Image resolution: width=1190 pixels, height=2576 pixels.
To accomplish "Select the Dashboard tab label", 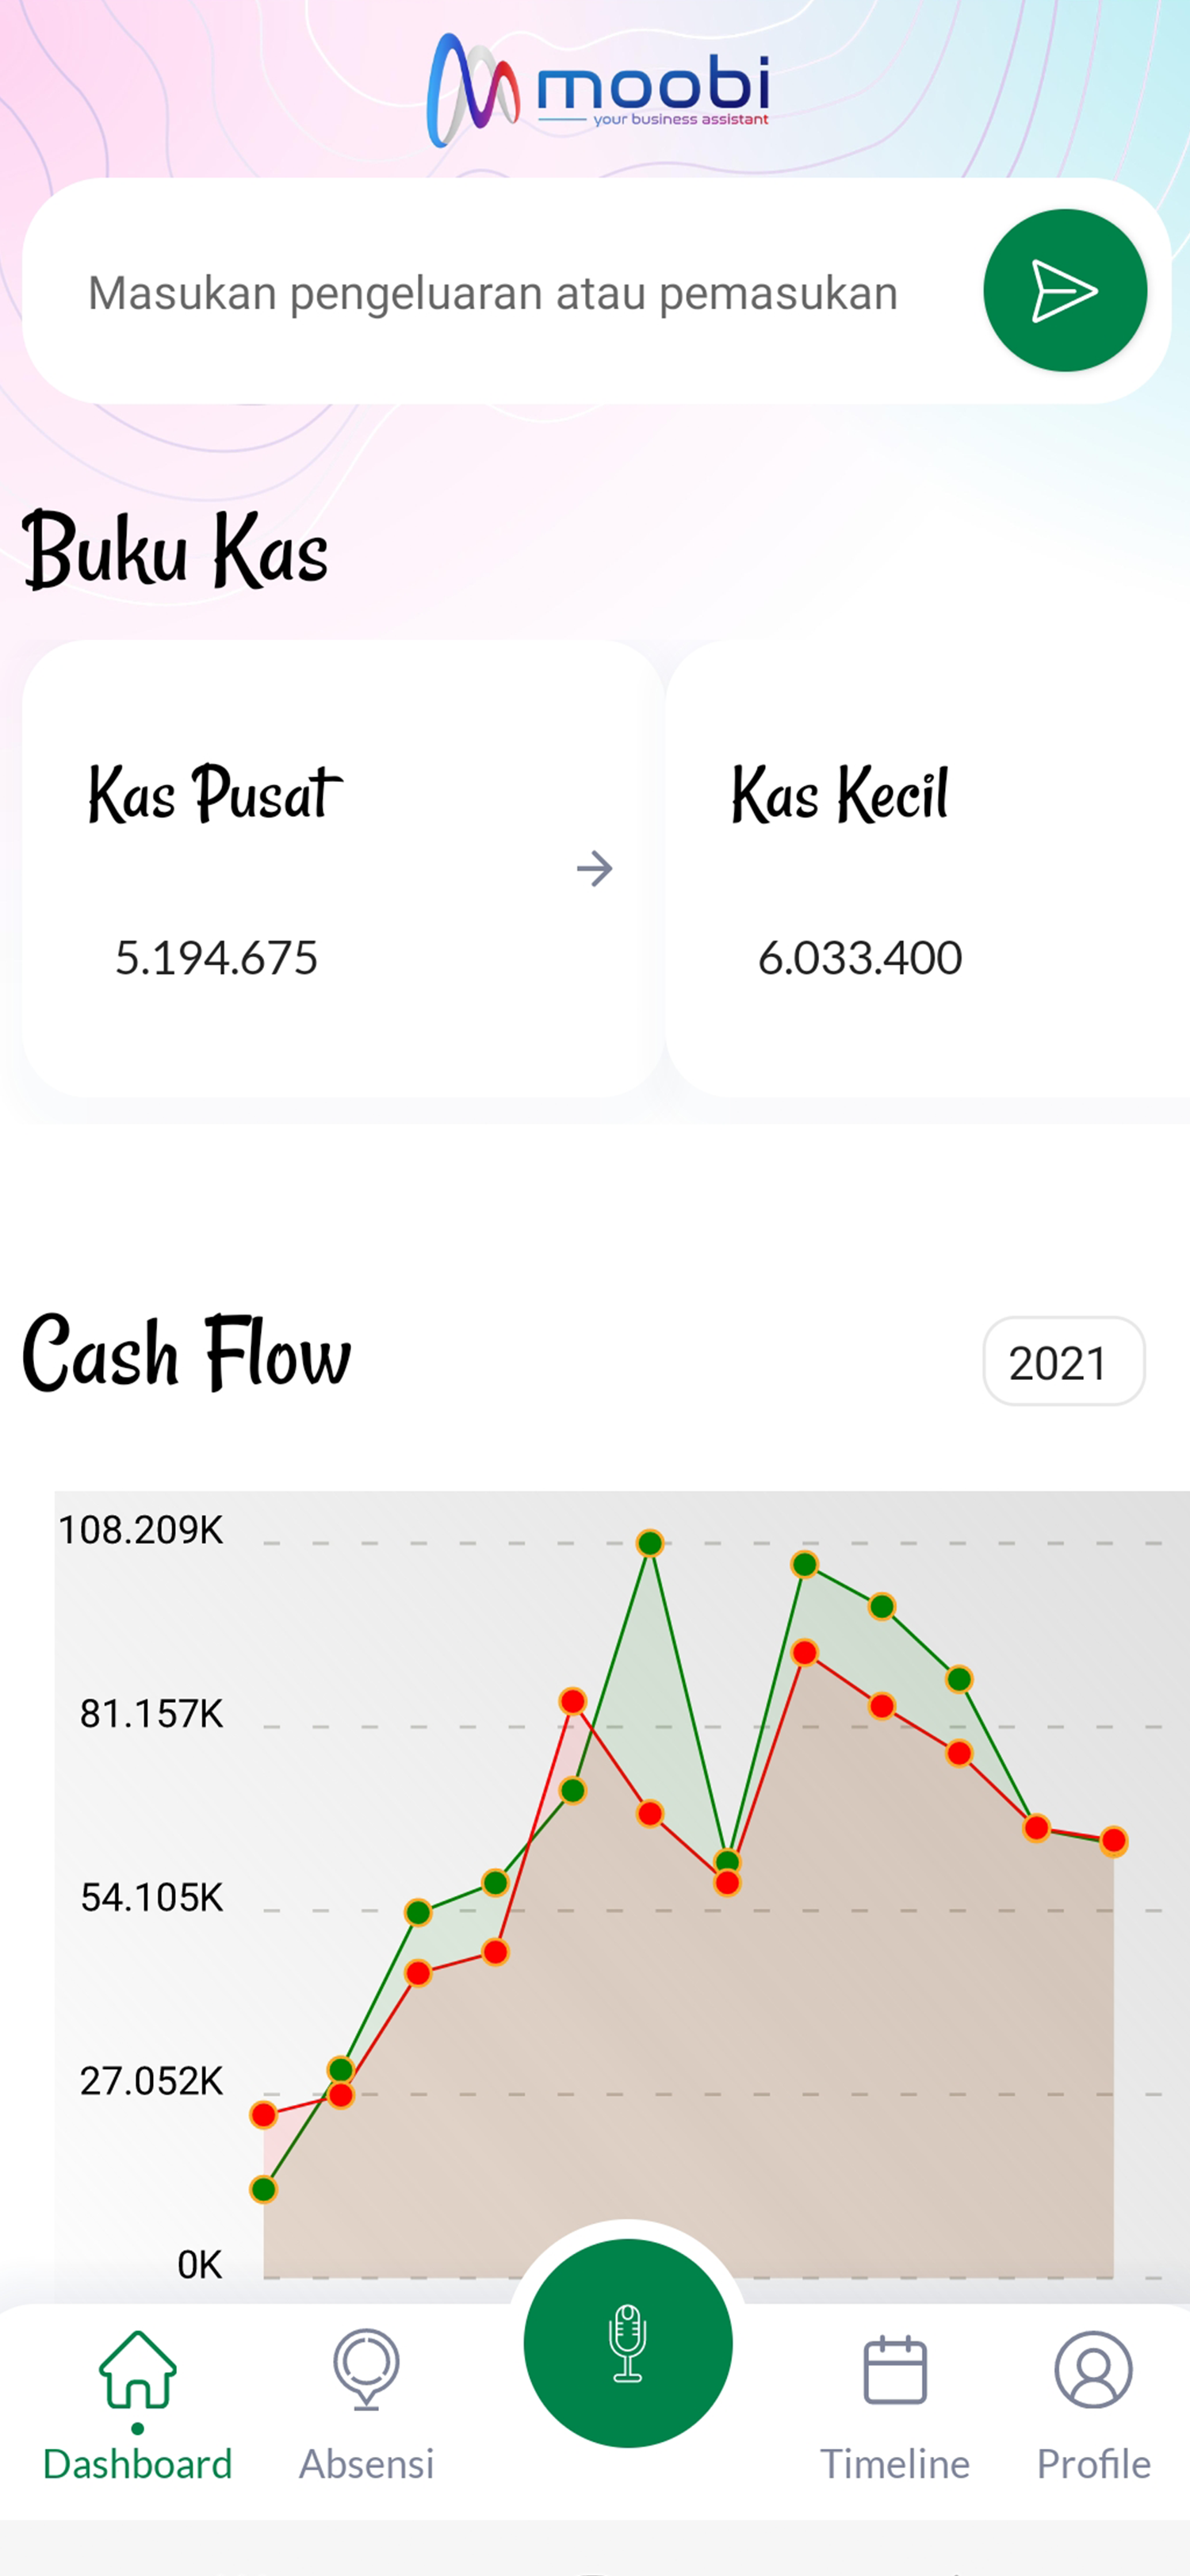I will [x=137, y=2463].
